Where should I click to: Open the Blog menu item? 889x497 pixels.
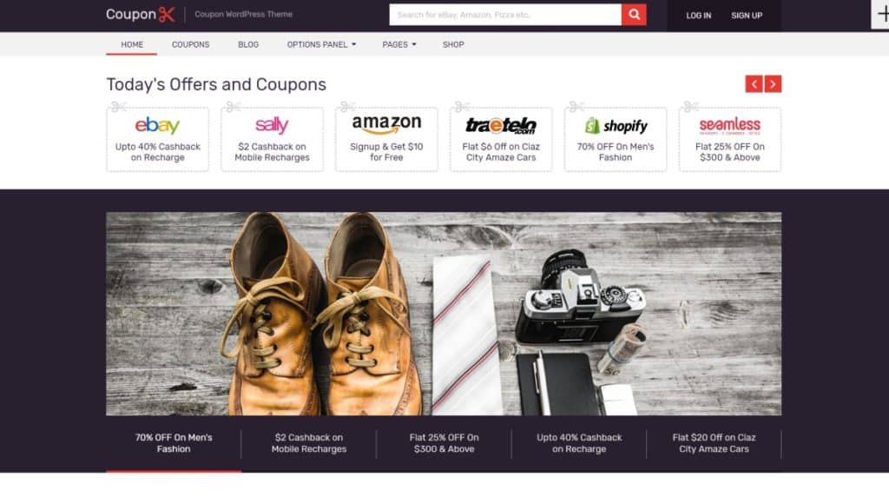tap(248, 44)
